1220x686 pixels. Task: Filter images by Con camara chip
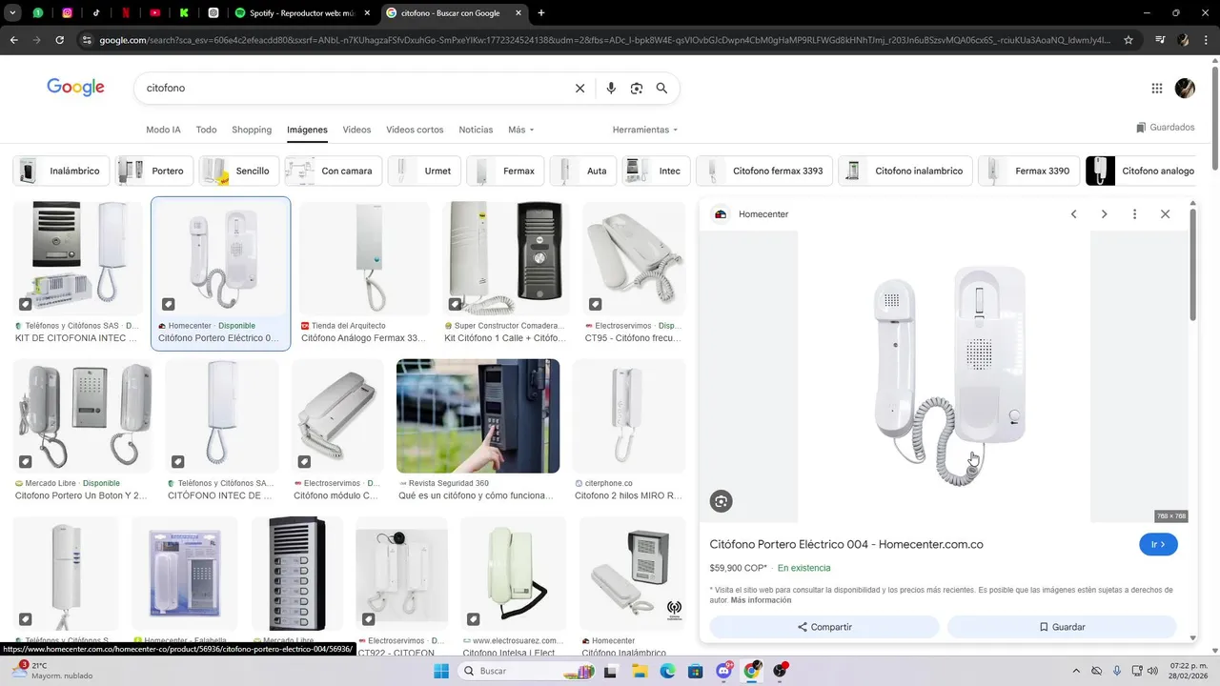coord(334,171)
